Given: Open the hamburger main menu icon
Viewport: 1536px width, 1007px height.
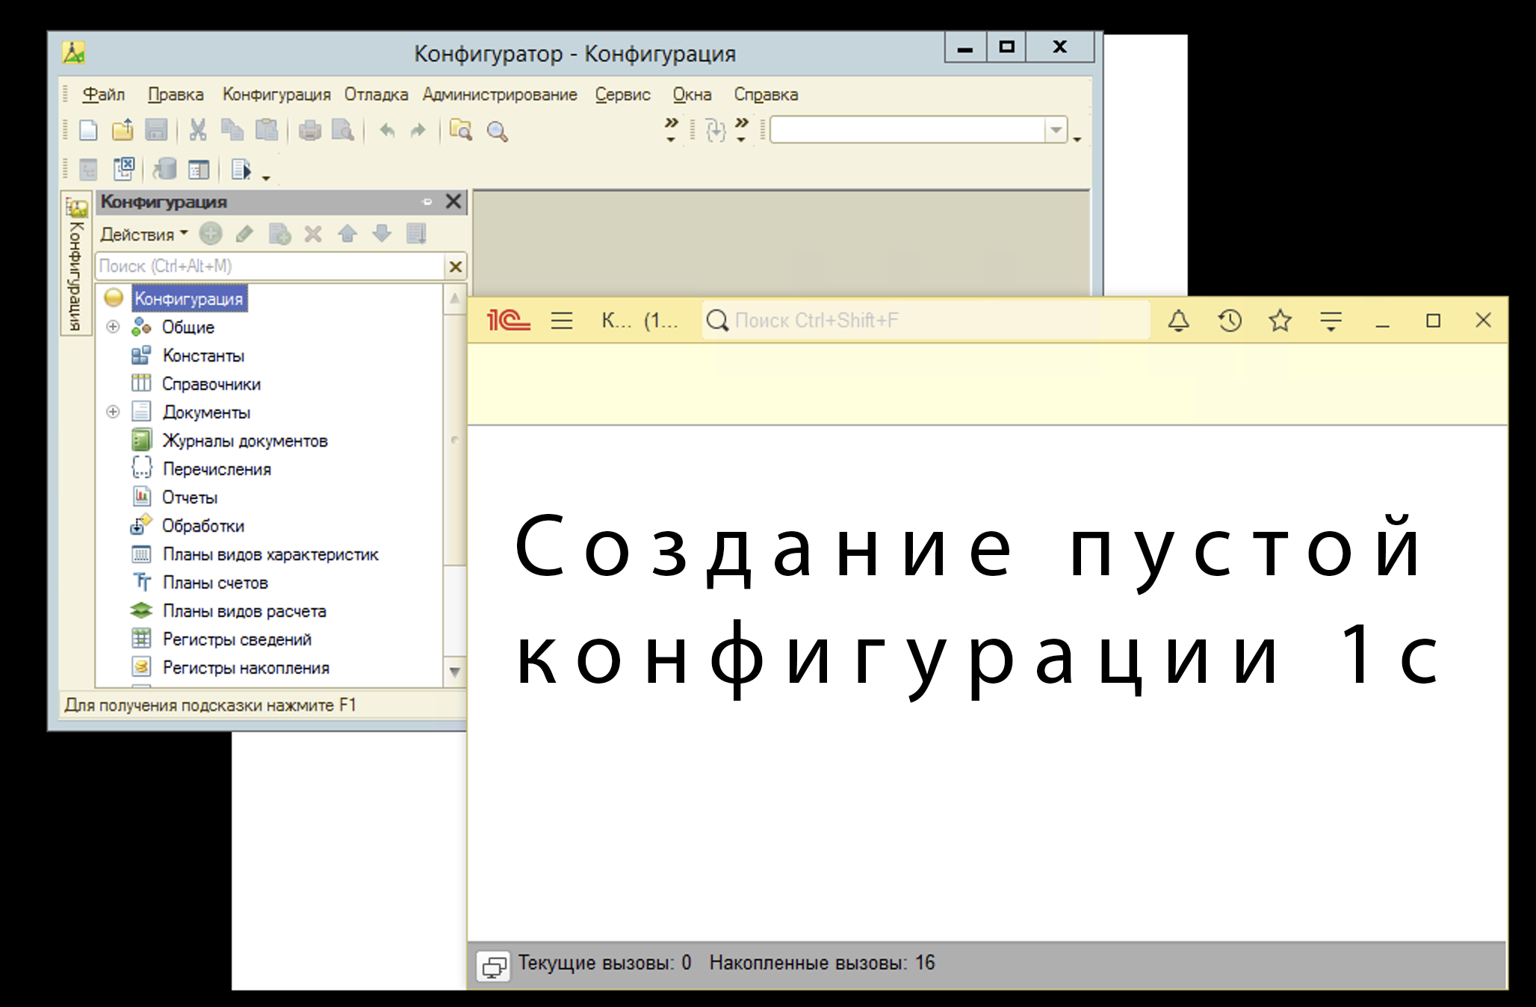Looking at the screenshot, I should pos(562,320).
